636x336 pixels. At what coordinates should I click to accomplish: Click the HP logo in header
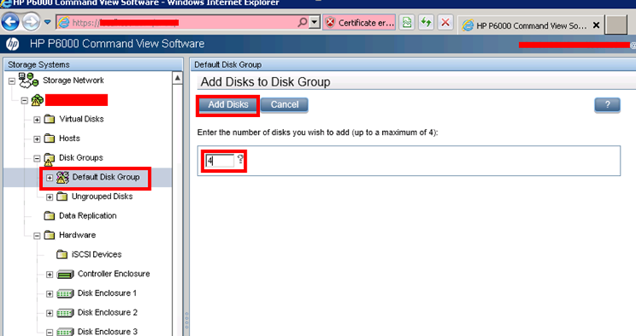tap(12, 44)
